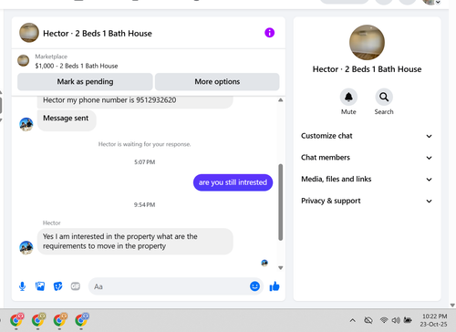Screen dimensions: 456x332
Task: Click the 'are you still intrested' message bubble
Action: pyautogui.click(x=233, y=182)
